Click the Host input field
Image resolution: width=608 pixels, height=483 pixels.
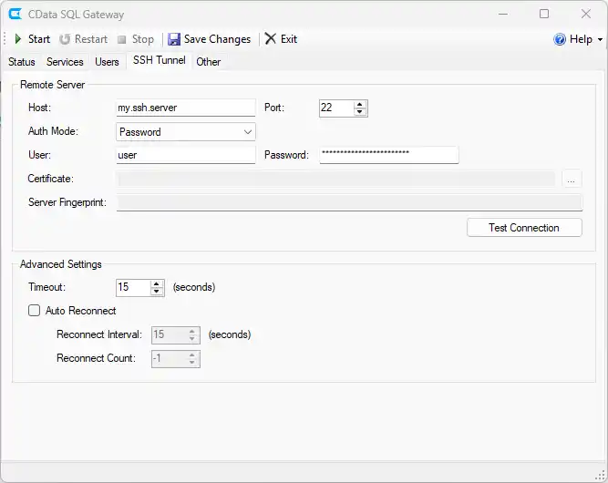click(186, 108)
